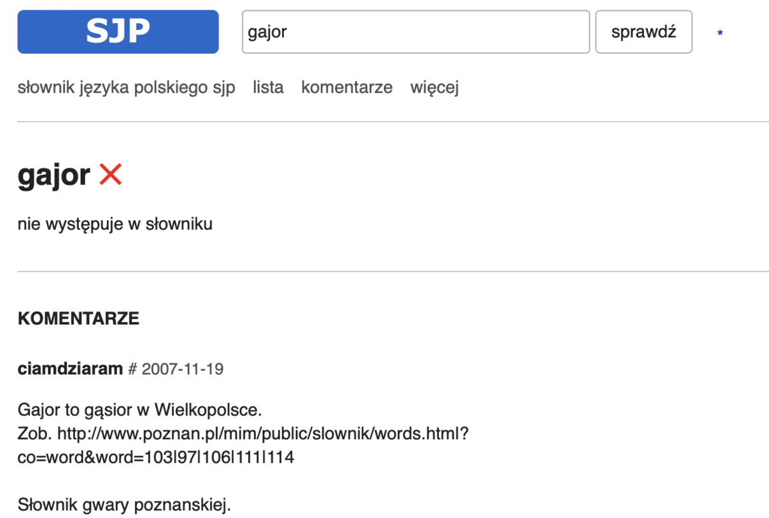Click the gajor word heading
This screenshot has width=769, height=518.
coord(54,175)
